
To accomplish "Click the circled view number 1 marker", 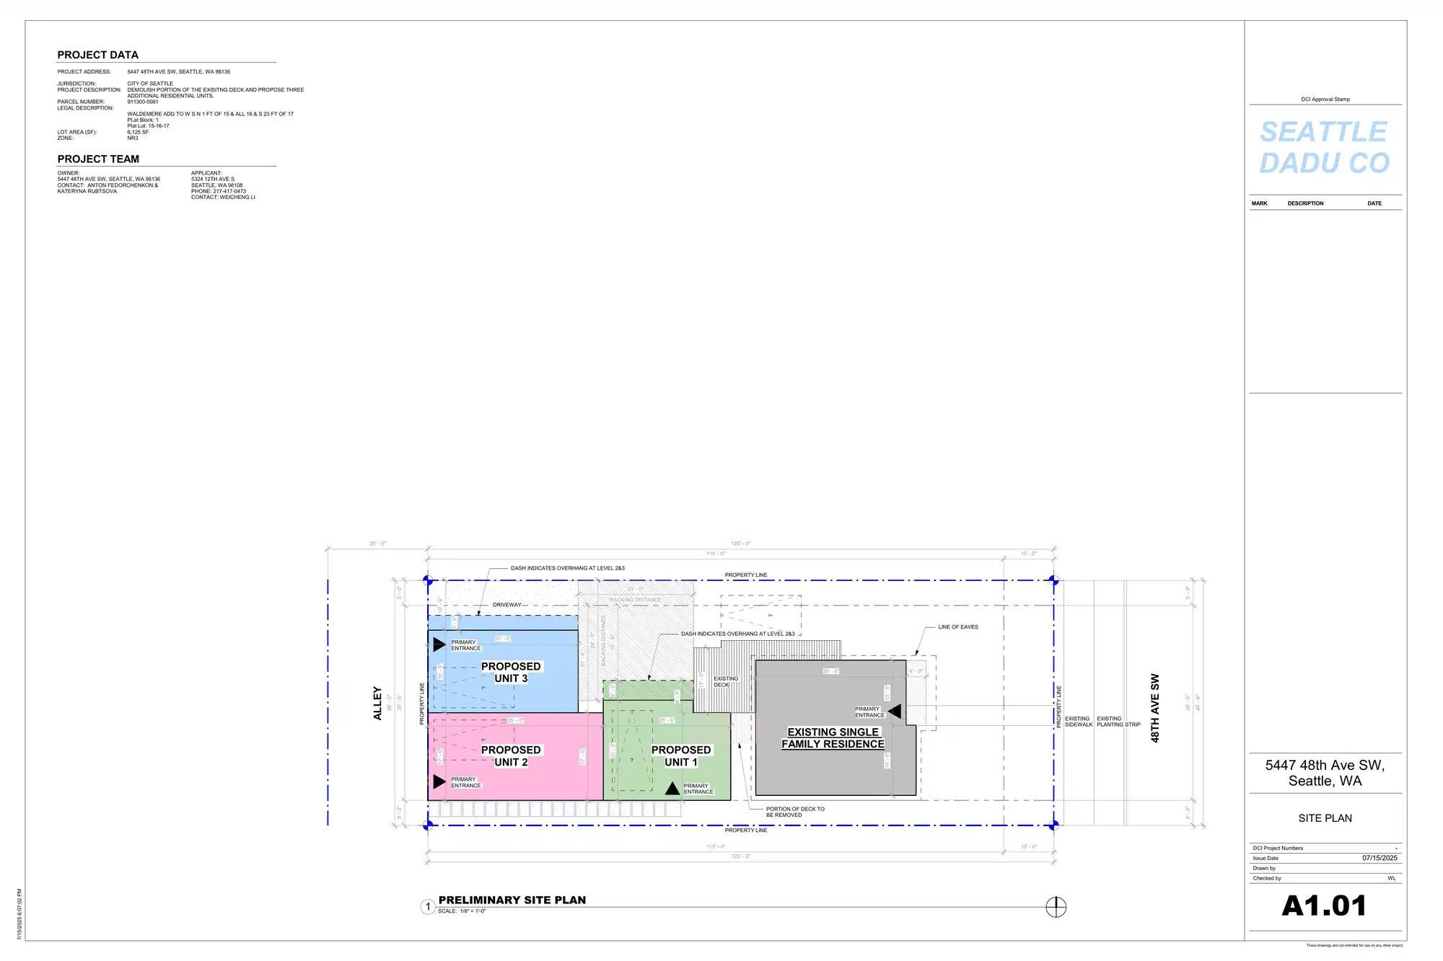I will tap(428, 907).
